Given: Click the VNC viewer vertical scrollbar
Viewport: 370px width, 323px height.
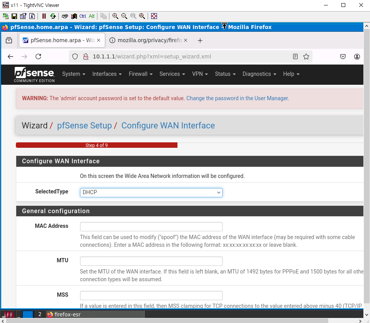Looking at the screenshot, I should point(367,166).
